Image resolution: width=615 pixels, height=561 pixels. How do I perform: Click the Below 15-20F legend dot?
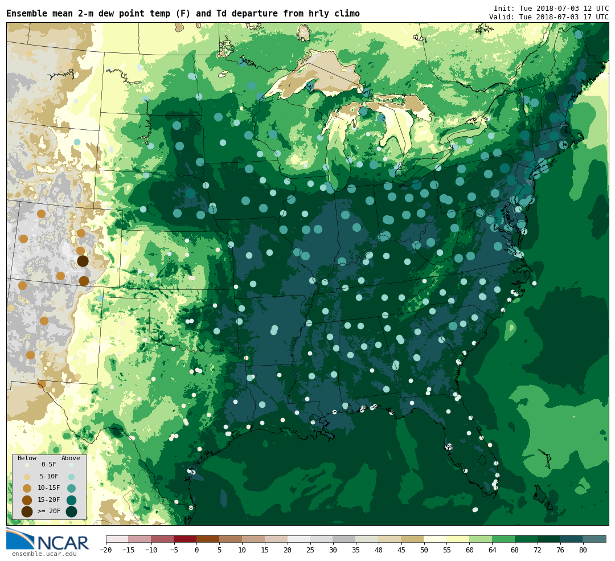pos(27,500)
